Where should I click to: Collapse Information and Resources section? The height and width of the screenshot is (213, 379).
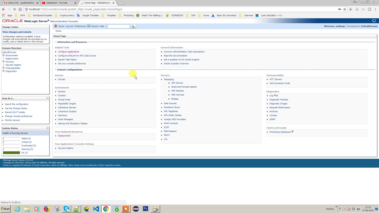click(55, 42)
